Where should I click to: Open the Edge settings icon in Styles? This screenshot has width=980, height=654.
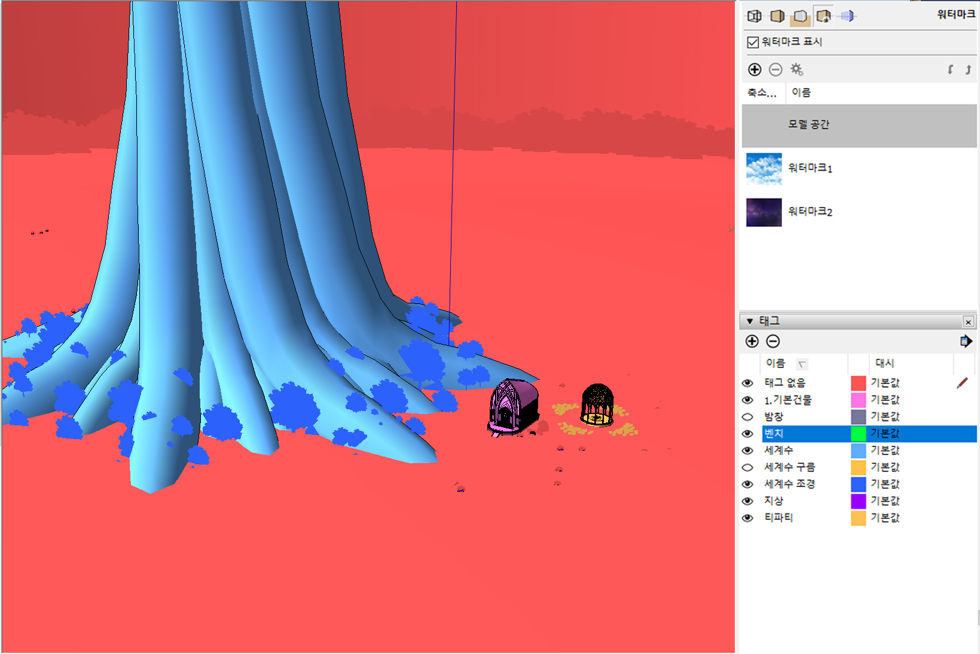755,16
